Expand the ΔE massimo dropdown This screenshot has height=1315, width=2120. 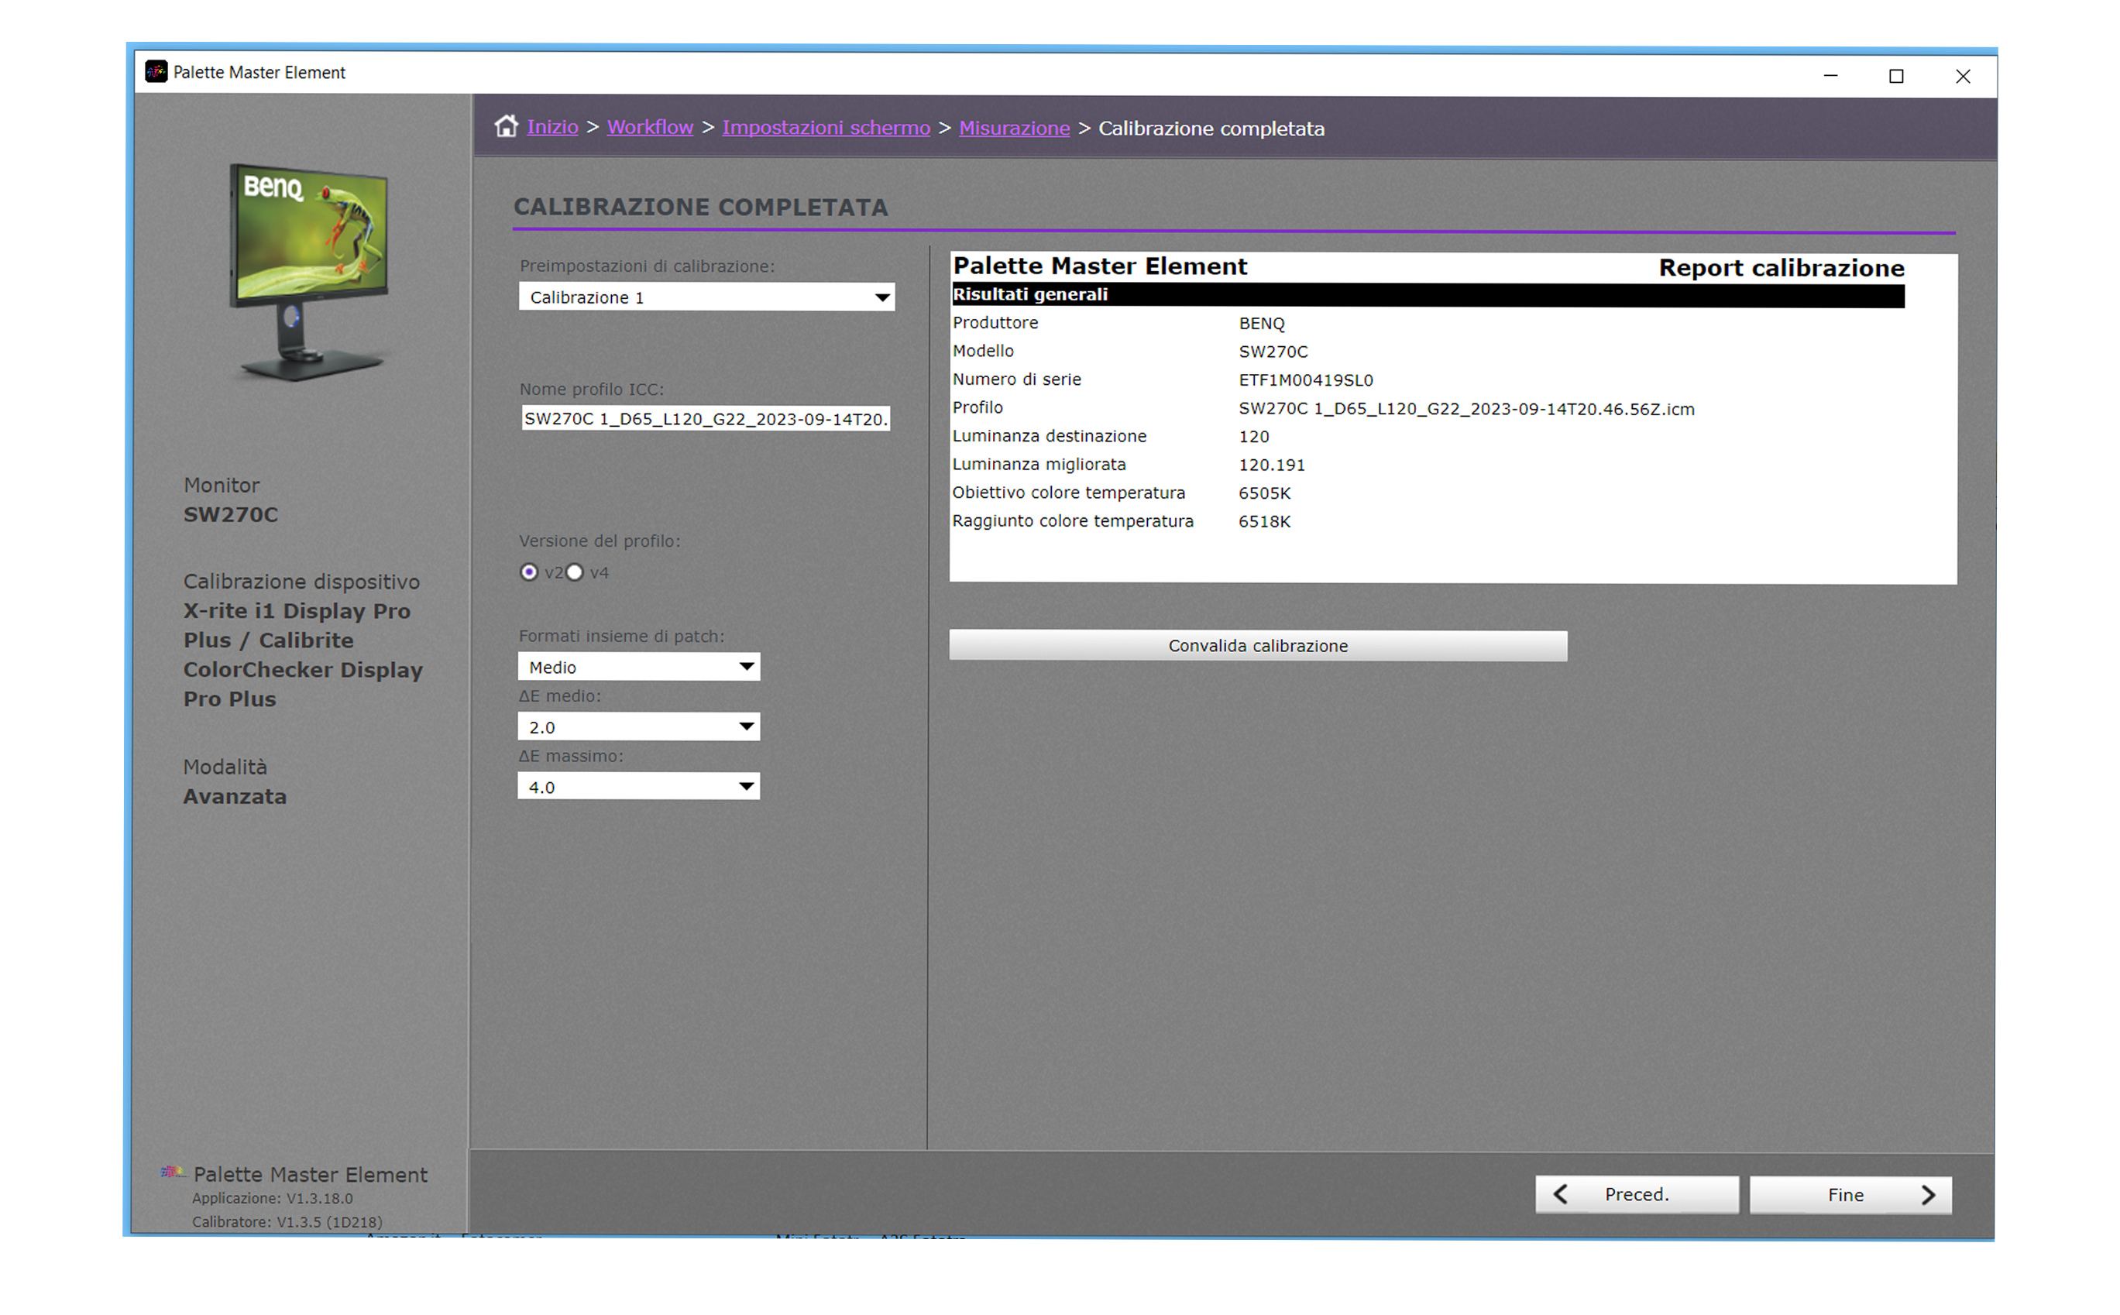638,787
